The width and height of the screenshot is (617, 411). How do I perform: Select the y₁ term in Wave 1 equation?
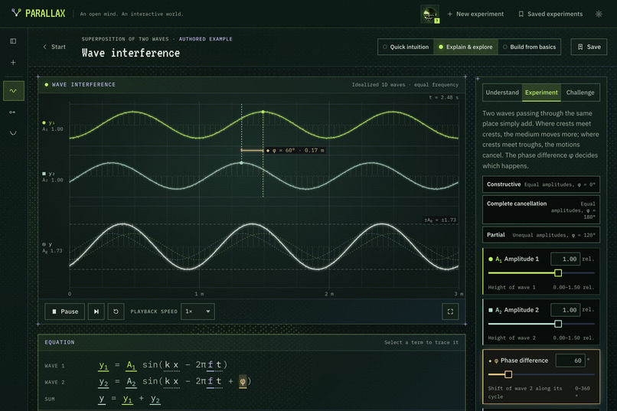(x=103, y=365)
